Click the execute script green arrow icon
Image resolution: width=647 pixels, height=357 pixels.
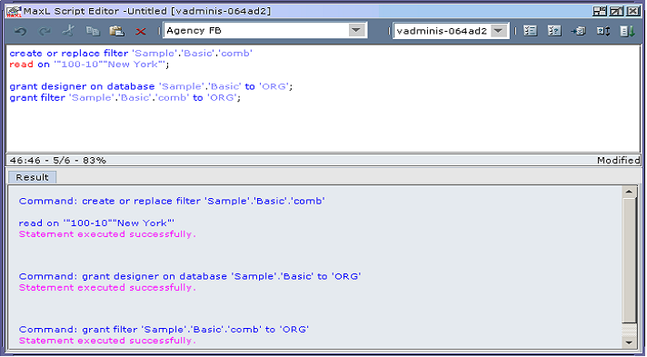[628, 31]
